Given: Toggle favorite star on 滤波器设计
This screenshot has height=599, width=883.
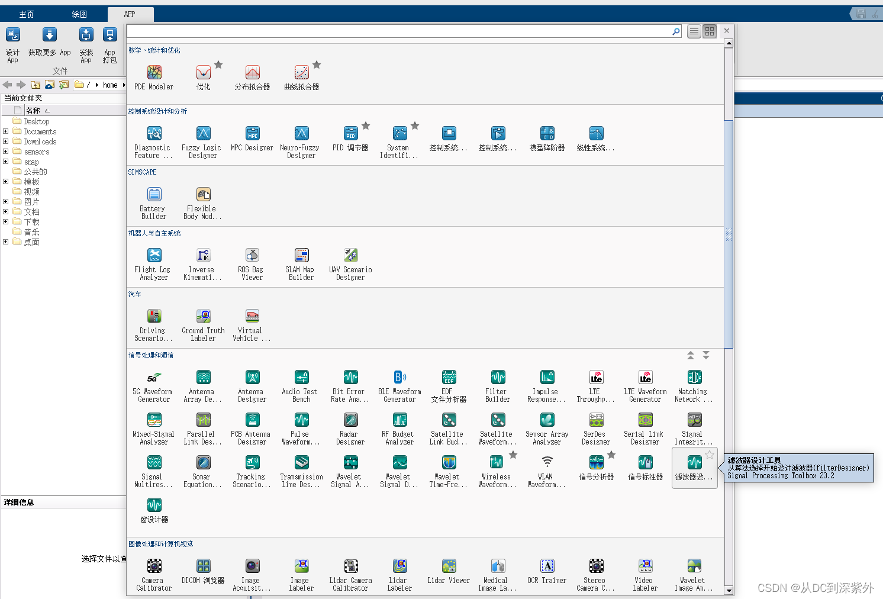Looking at the screenshot, I should coord(710,455).
